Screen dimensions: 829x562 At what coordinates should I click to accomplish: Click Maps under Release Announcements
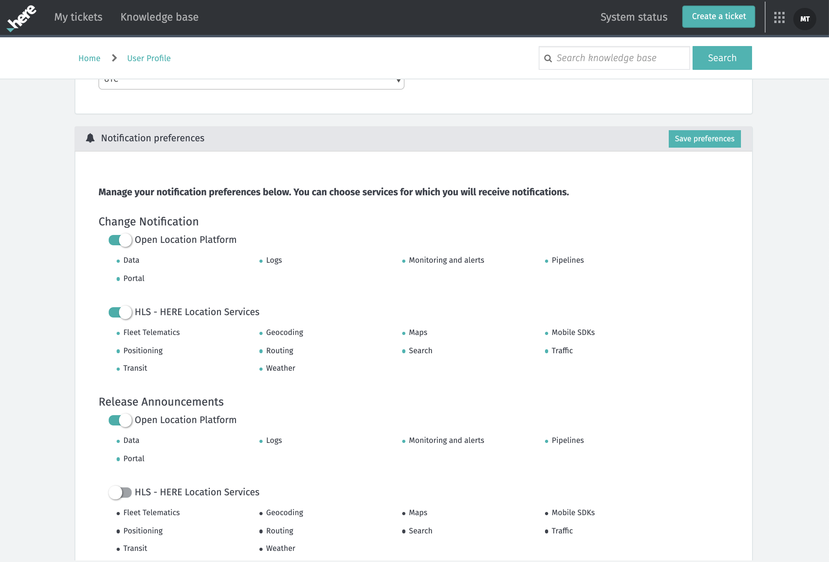418,513
